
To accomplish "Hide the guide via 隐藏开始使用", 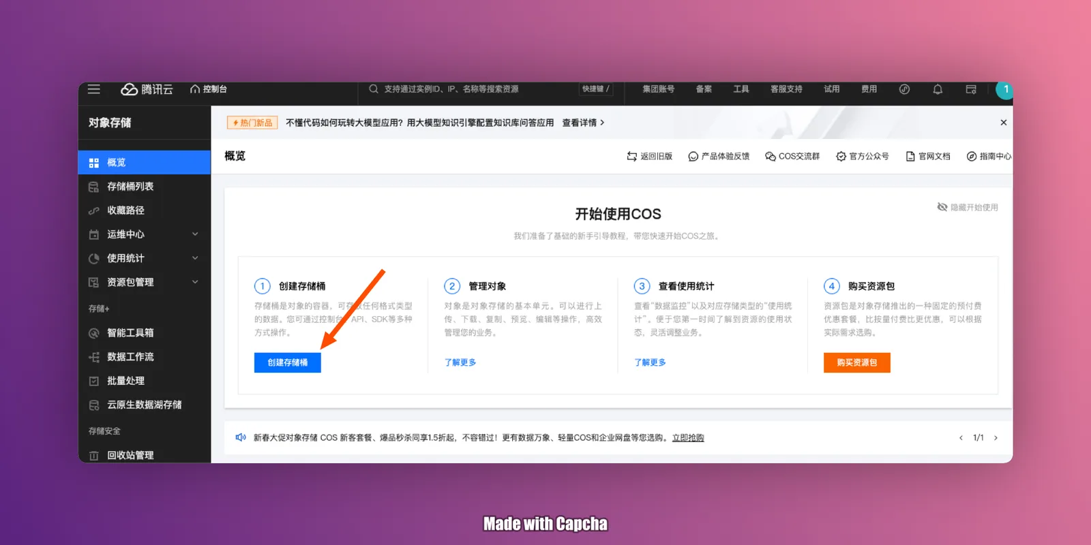I will pyautogui.click(x=968, y=207).
